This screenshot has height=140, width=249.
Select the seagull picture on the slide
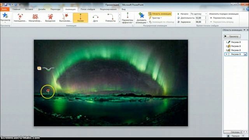(x=48, y=69)
